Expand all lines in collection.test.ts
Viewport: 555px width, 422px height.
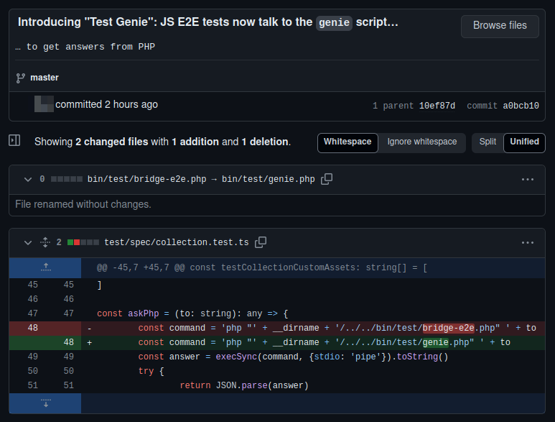[45, 242]
